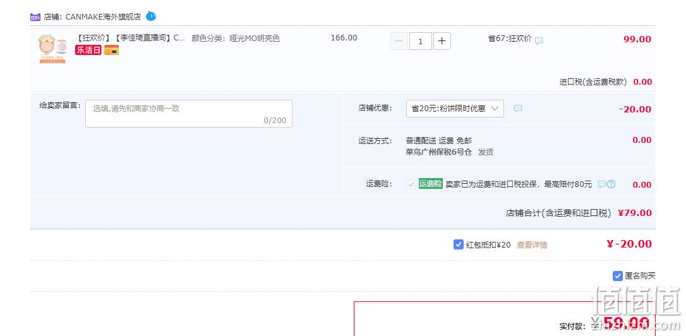This screenshot has height=336, width=686.
Task: Decrease quantity with the minus button
Action: 399,41
